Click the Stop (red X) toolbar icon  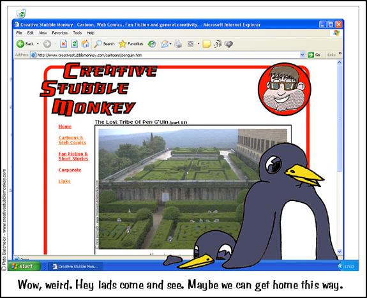tap(63, 44)
